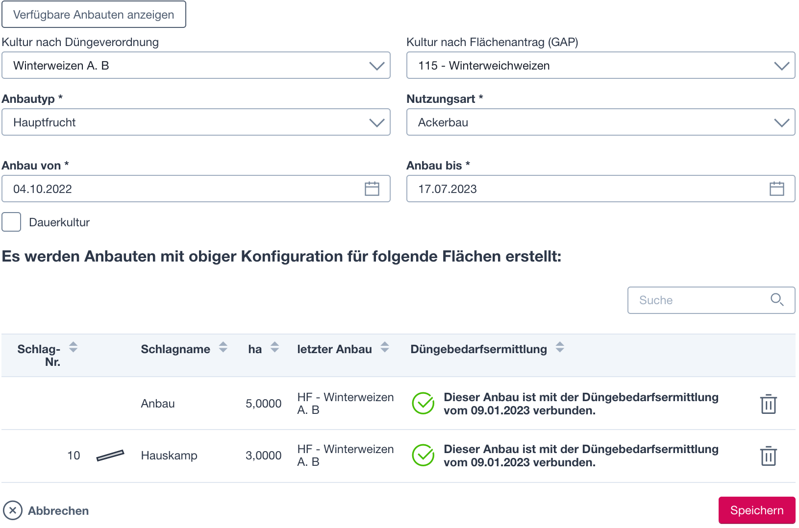Open the Anbautyp dropdown

(196, 122)
